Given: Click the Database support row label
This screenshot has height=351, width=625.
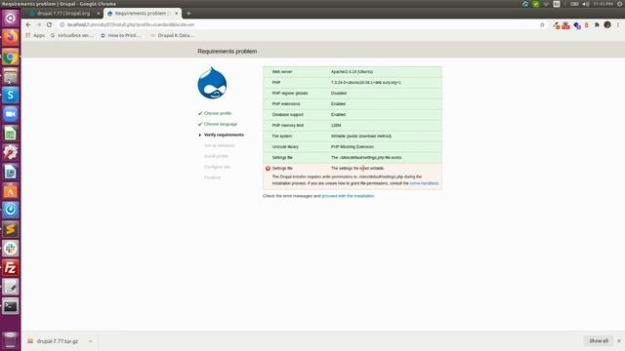Looking at the screenshot, I should 288,115.
